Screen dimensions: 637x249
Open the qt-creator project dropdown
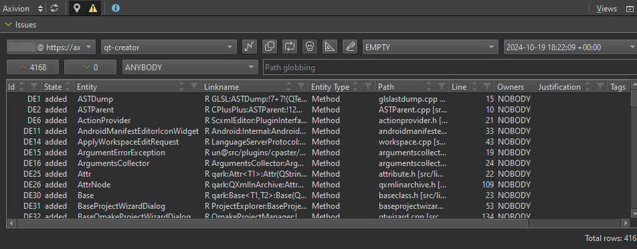click(169, 47)
